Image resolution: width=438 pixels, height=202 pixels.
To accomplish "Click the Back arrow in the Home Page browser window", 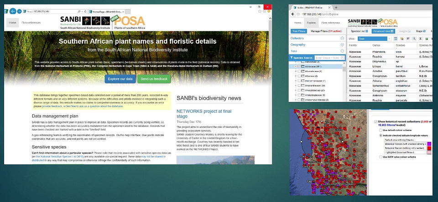I will click(x=13, y=11).
